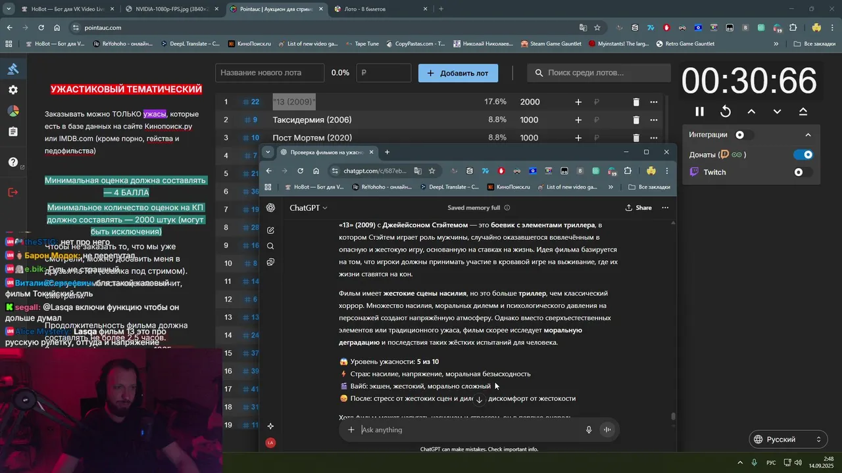The image size is (842, 473).
Task: Open Pointauc settings gear in sidebar
Action: pos(13,90)
